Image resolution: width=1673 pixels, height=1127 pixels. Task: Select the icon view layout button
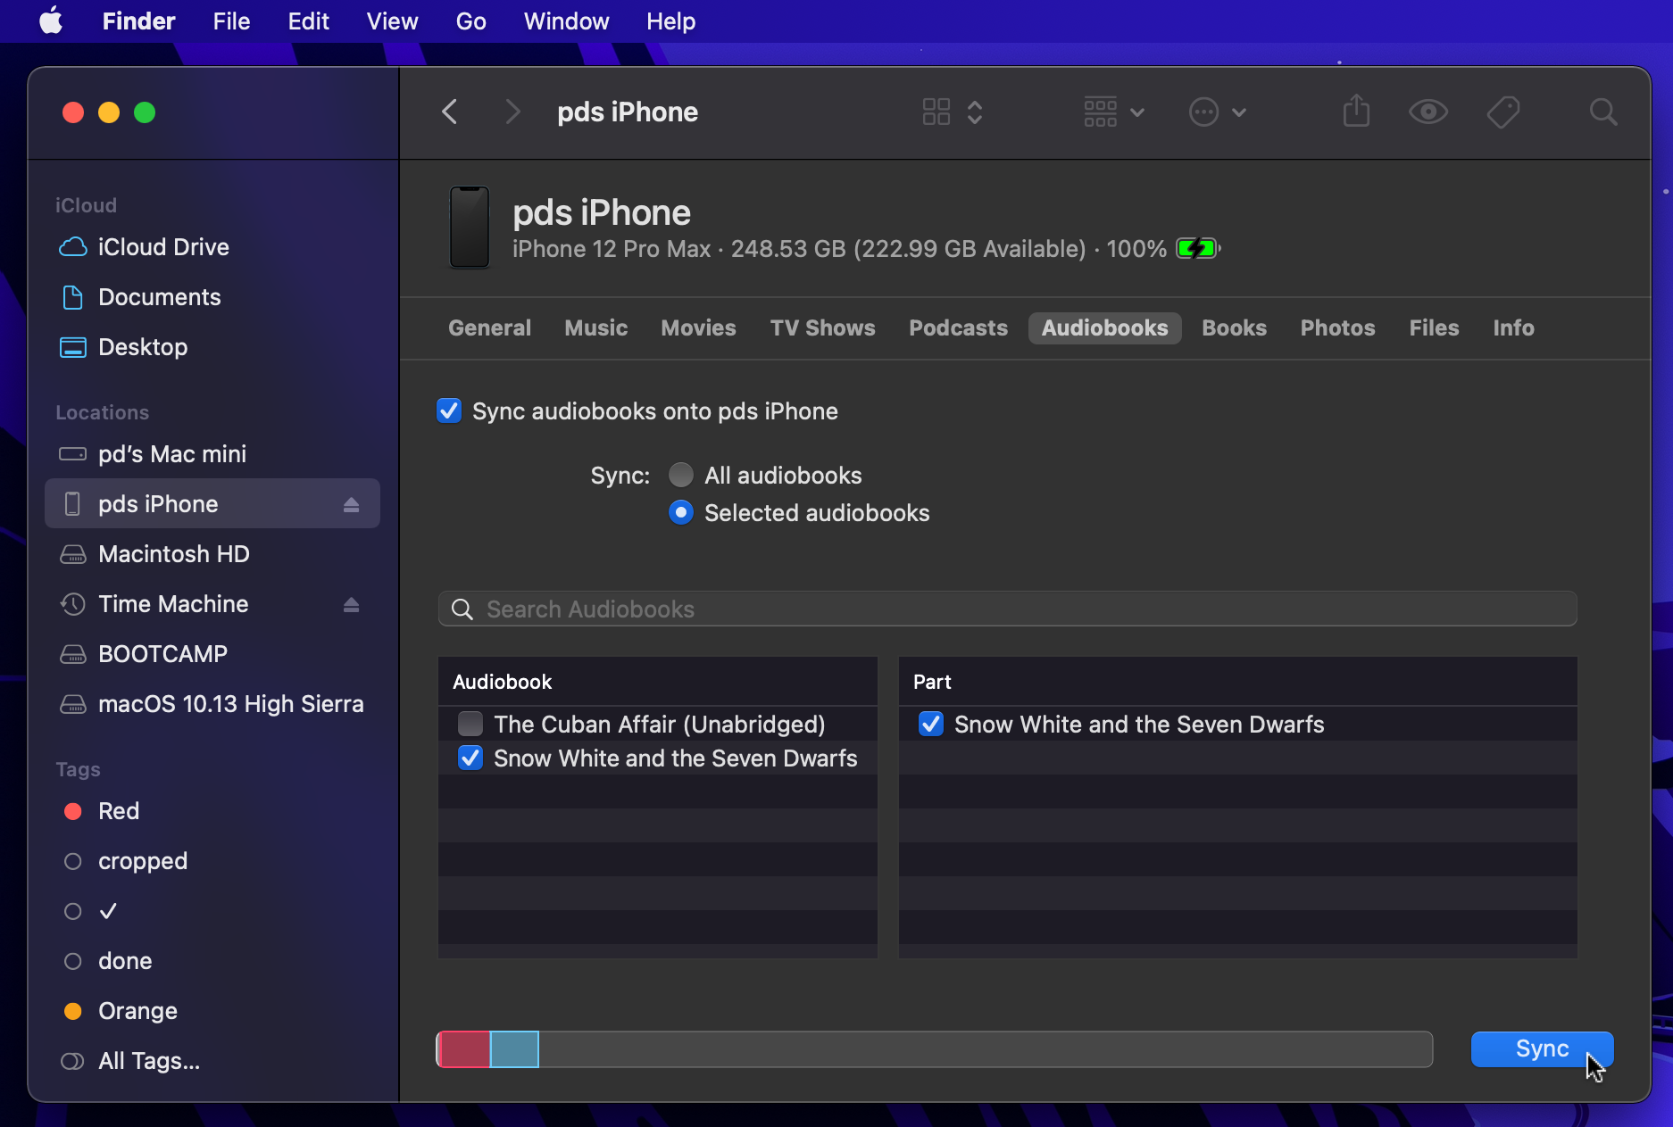pos(936,112)
